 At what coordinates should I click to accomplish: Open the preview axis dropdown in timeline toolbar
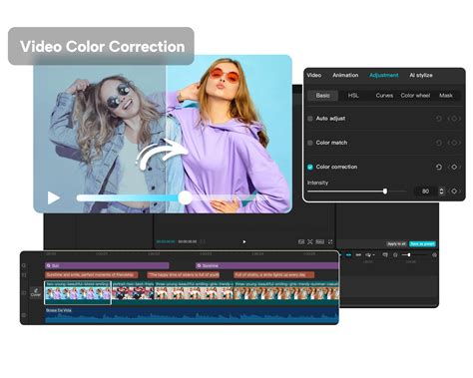click(x=370, y=255)
